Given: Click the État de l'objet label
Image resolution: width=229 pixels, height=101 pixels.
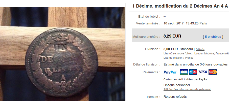Looking at the screenshot, I should pos(148,17).
